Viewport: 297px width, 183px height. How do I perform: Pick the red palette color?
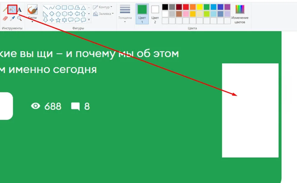pyautogui.click(x=186, y=7)
